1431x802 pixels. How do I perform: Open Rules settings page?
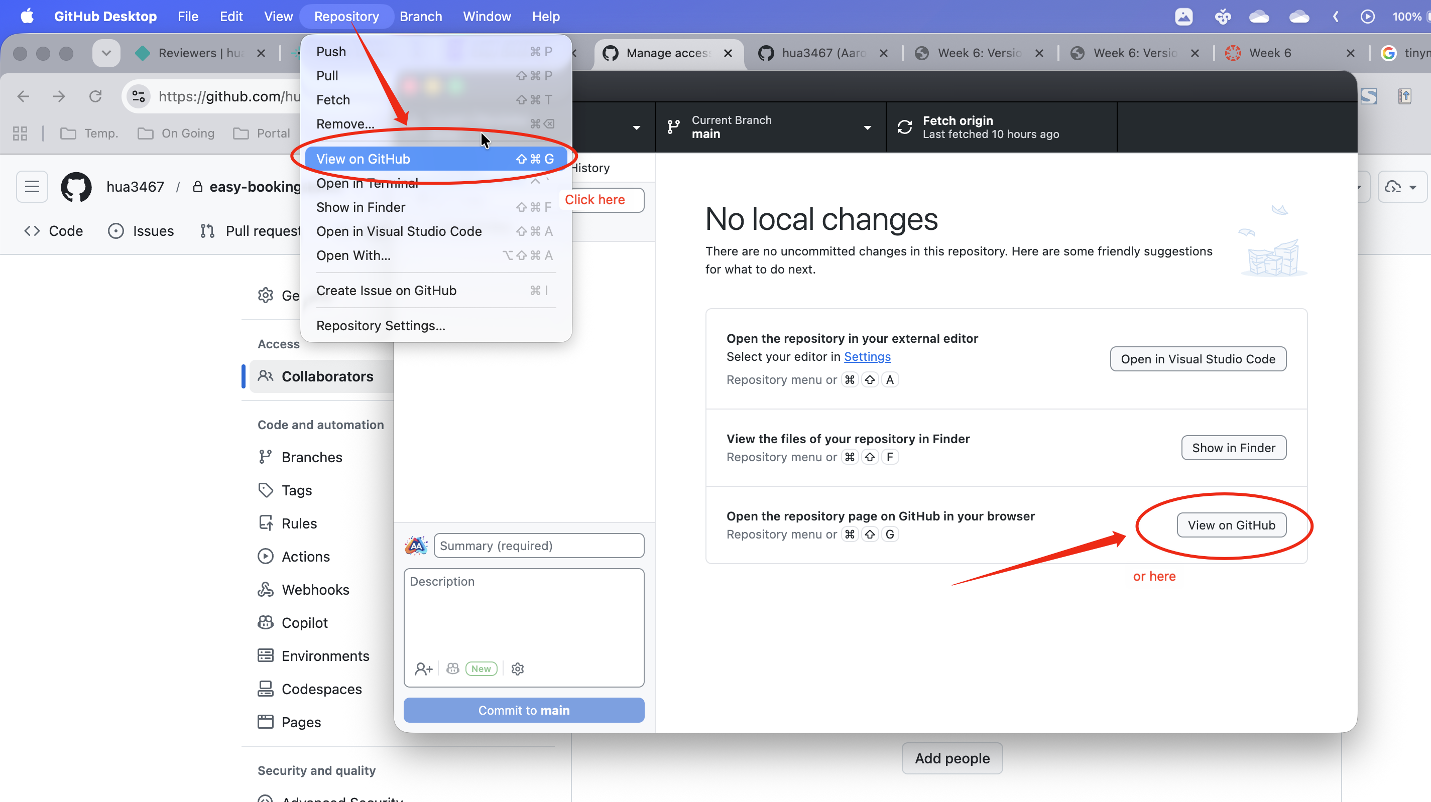click(x=287, y=523)
